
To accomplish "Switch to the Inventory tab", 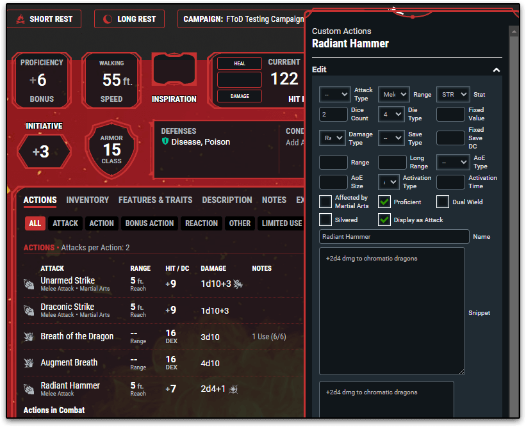I will pos(88,200).
